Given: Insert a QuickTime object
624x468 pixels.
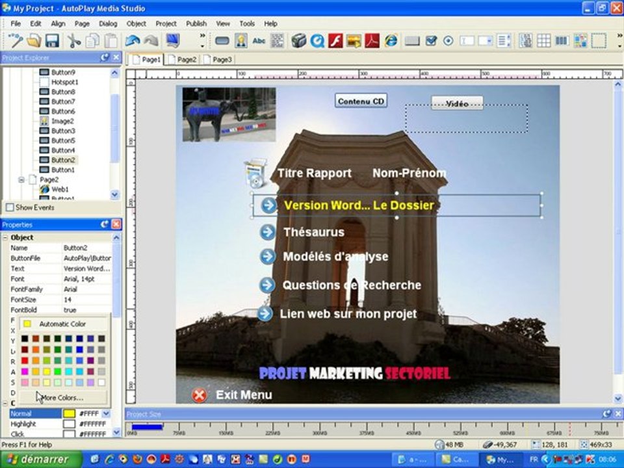Looking at the screenshot, I should (x=317, y=40).
